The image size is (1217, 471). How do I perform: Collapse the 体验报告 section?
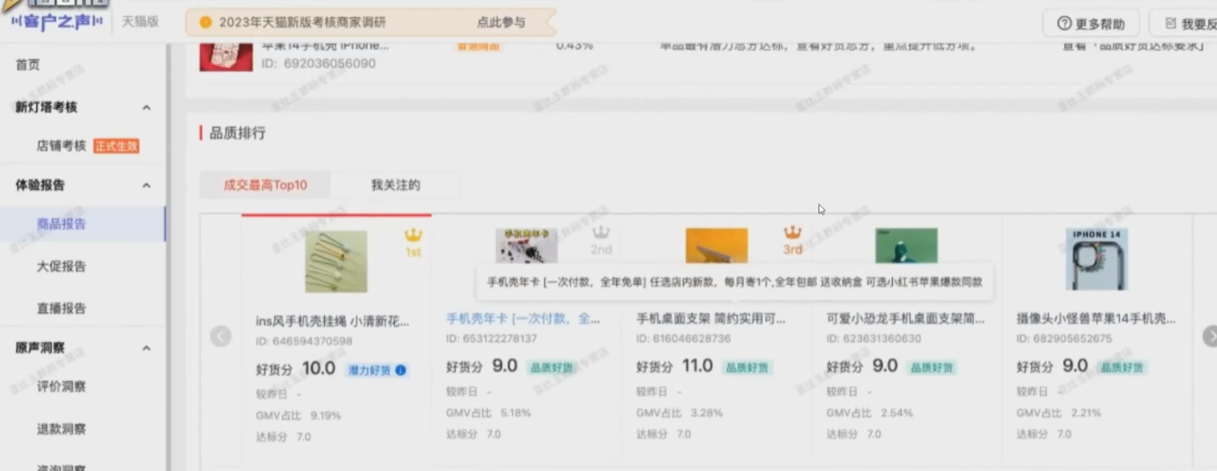click(146, 185)
